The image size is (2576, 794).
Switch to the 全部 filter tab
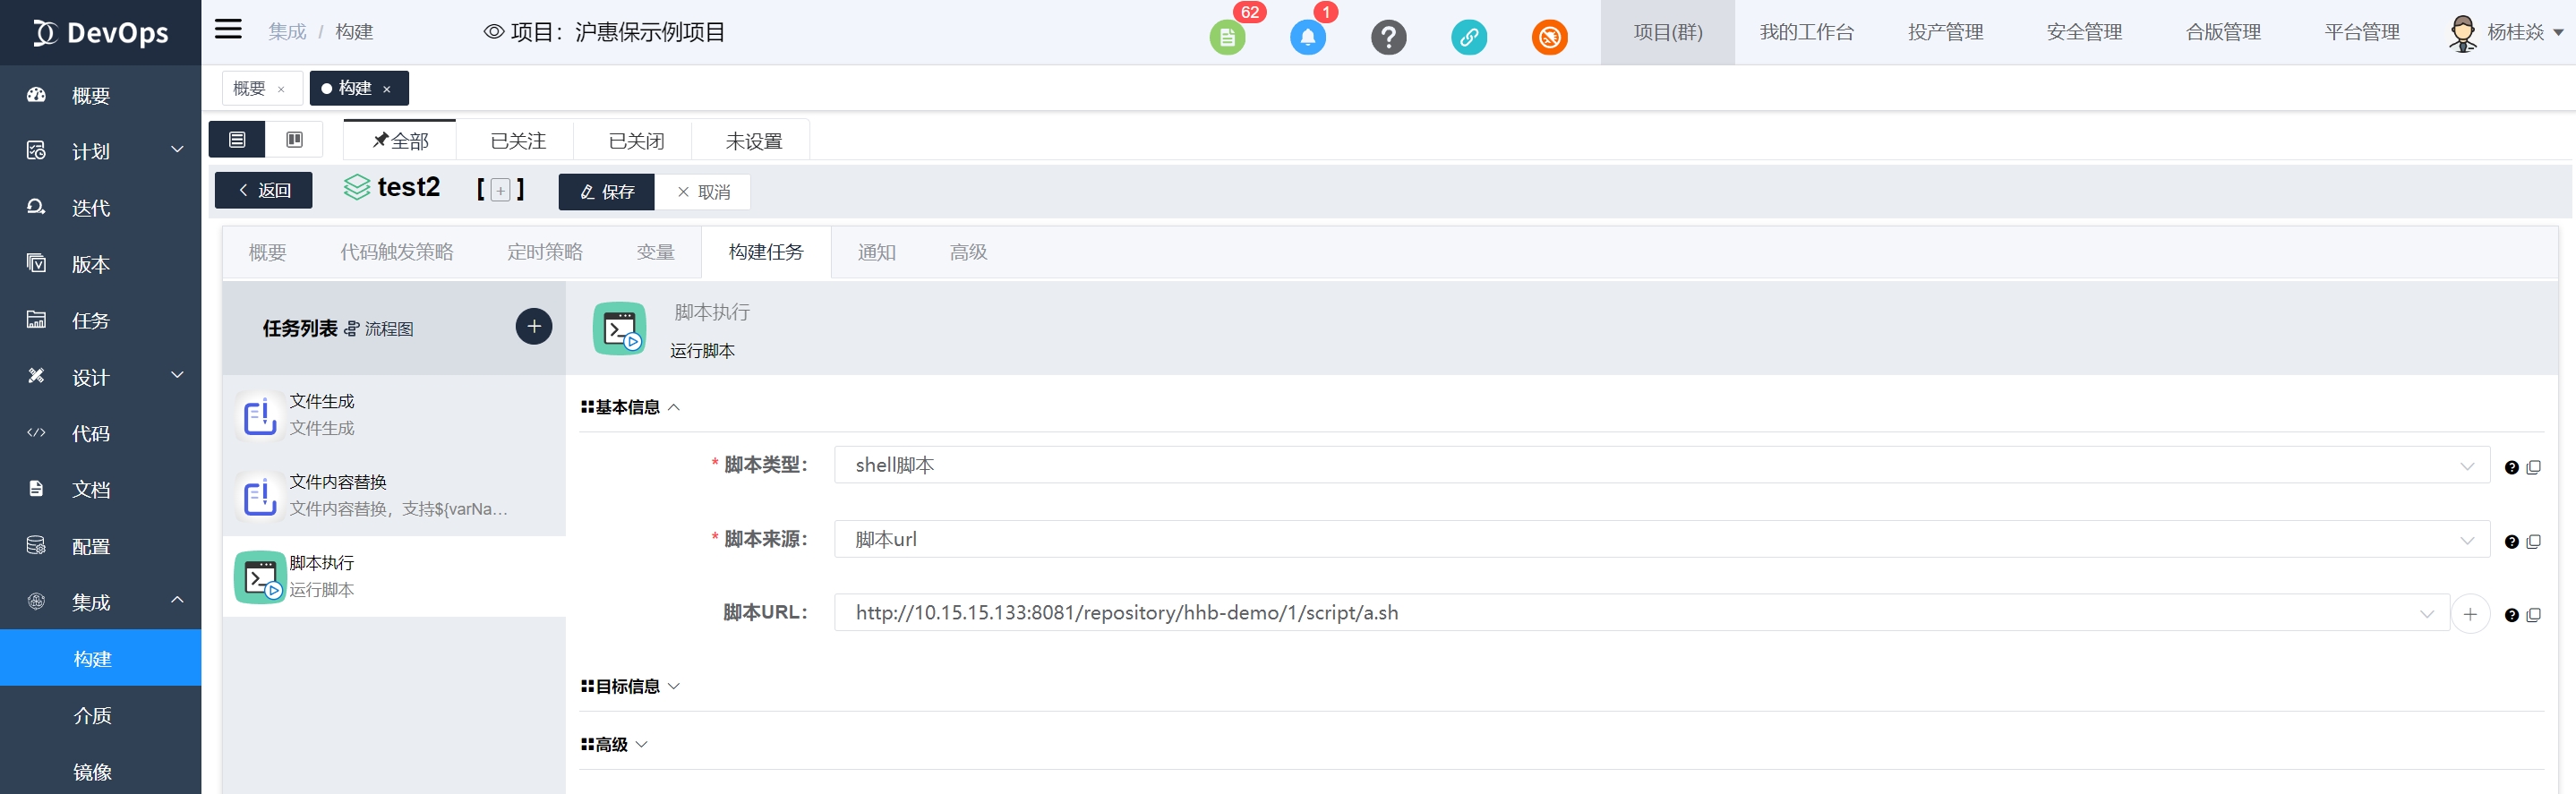click(x=400, y=141)
